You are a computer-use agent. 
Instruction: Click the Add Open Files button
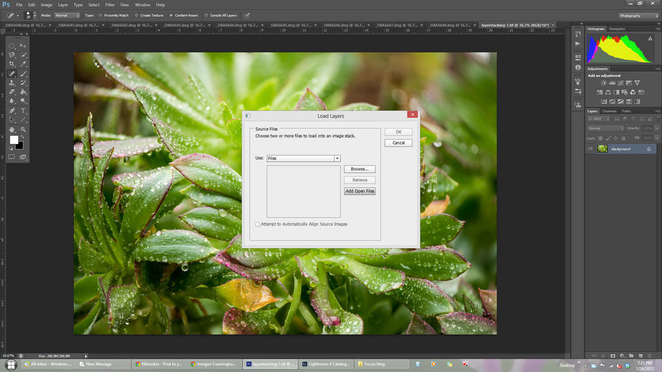359,191
